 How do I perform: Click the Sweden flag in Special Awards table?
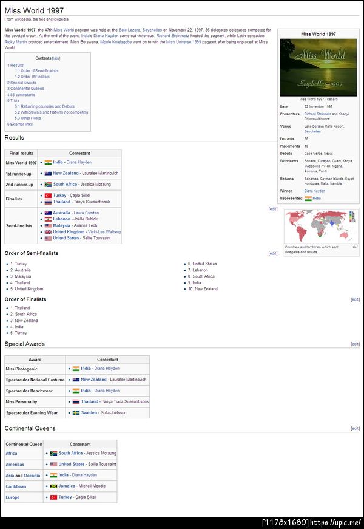click(x=76, y=412)
